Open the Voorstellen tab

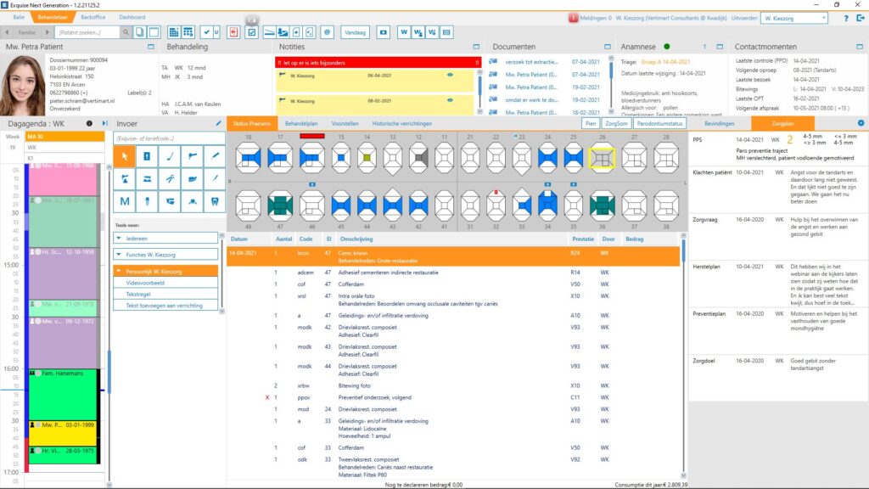point(345,124)
